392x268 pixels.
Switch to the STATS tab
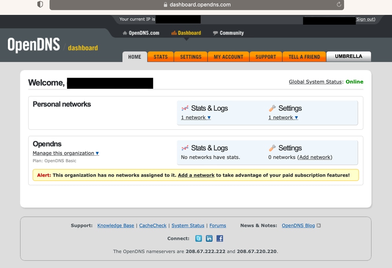click(160, 57)
